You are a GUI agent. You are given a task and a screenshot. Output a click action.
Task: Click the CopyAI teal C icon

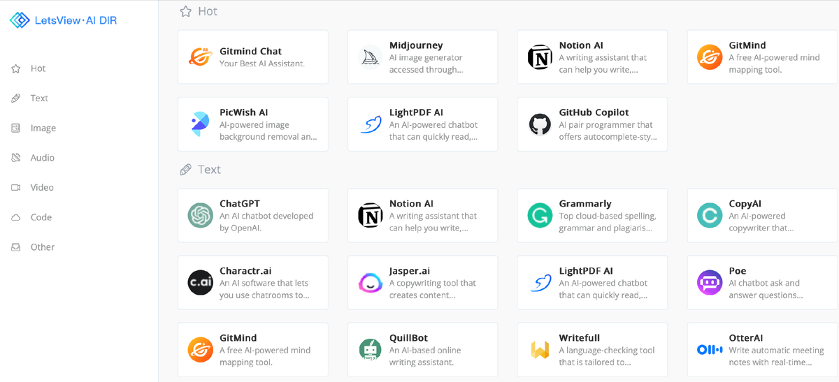[x=710, y=216]
